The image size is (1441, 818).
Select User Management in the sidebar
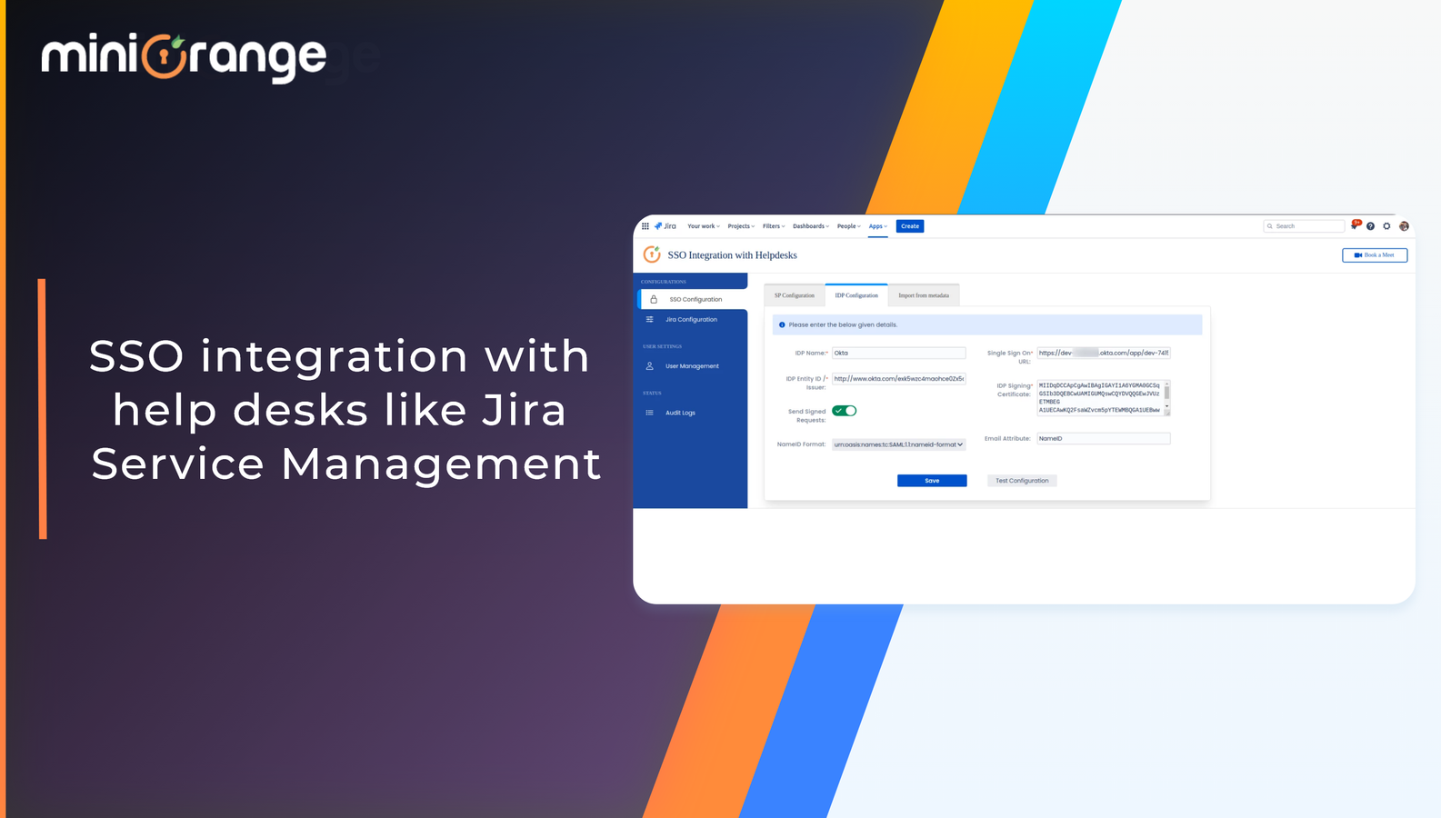[690, 366]
